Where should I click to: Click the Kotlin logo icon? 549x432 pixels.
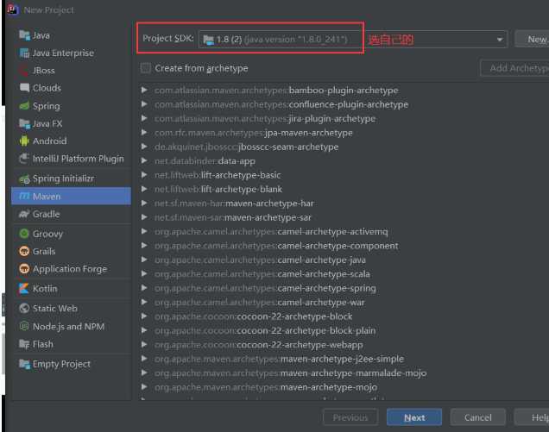point(24,288)
